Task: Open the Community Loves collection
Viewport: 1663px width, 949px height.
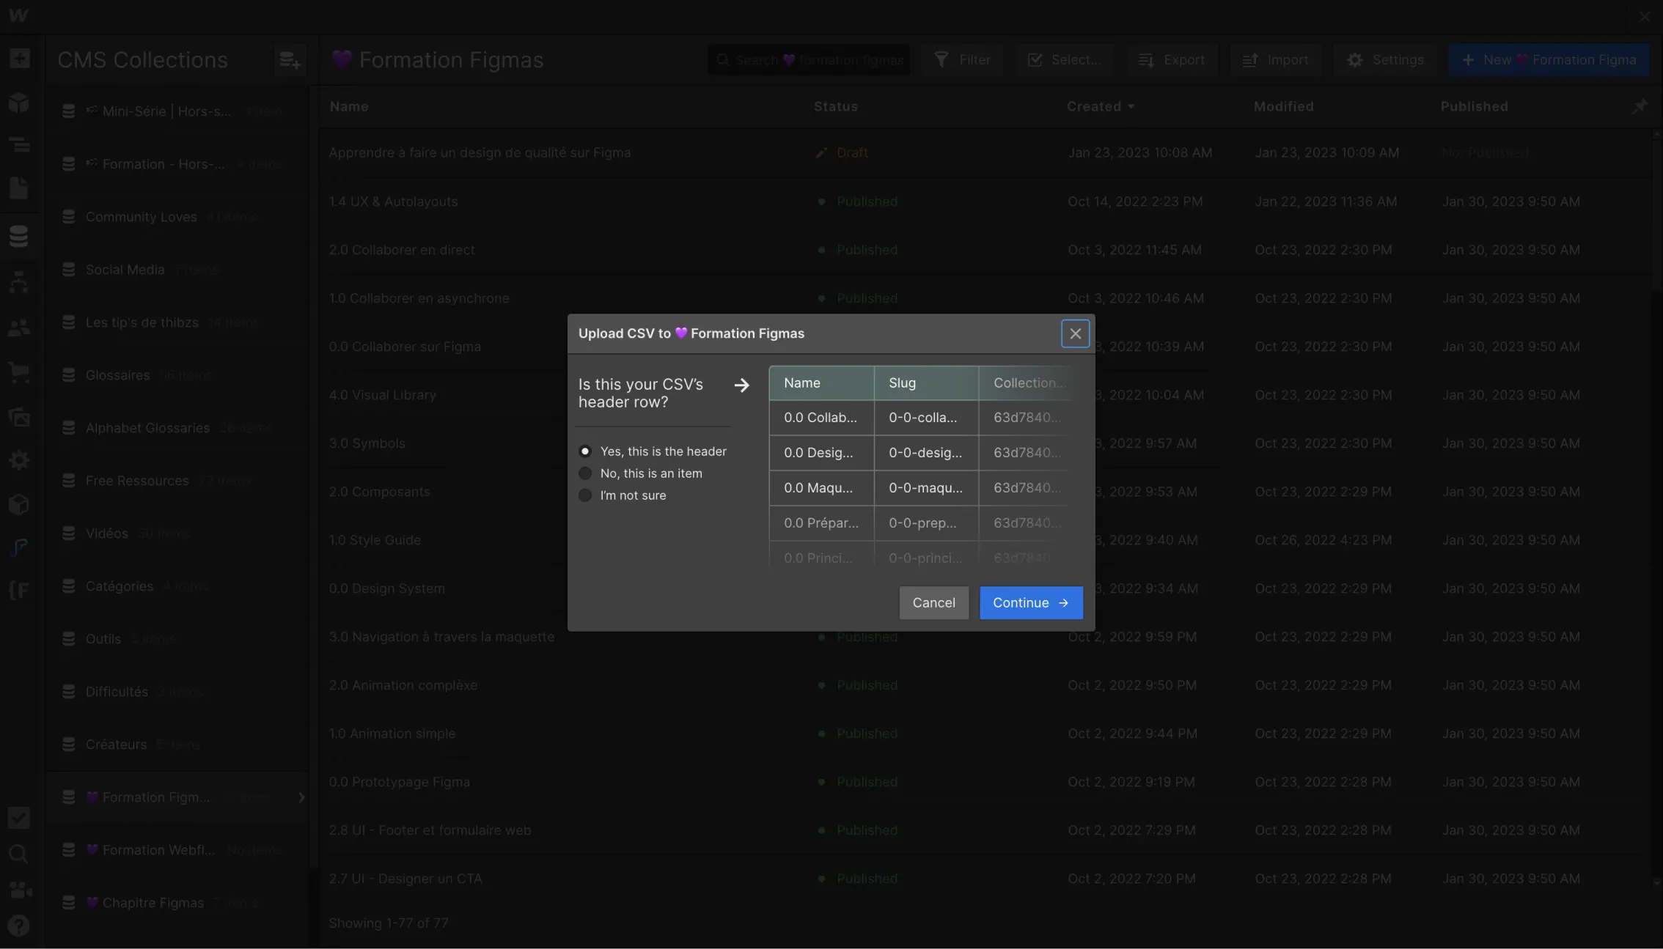Action: coord(176,217)
